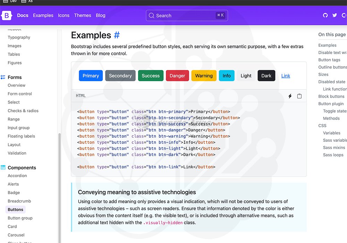Click the Bootstrap logo icon
The image size is (347, 243).
(7, 16)
